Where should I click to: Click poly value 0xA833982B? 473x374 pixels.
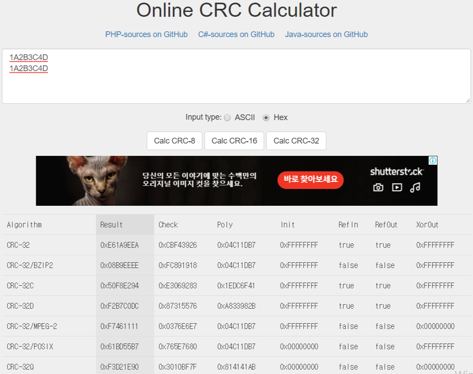tap(236, 306)
